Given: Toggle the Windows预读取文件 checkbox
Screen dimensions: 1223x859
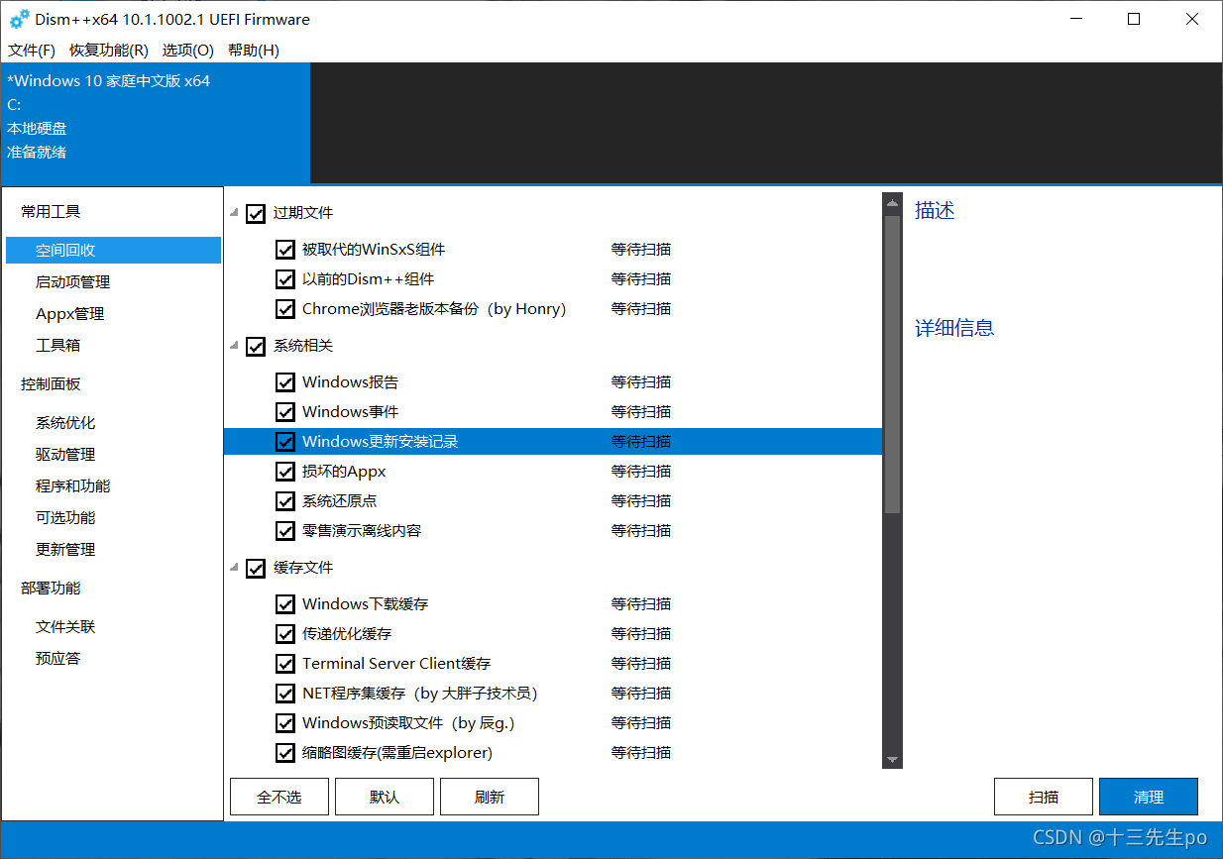Looking at the screenshot, I should click(285, 723).
